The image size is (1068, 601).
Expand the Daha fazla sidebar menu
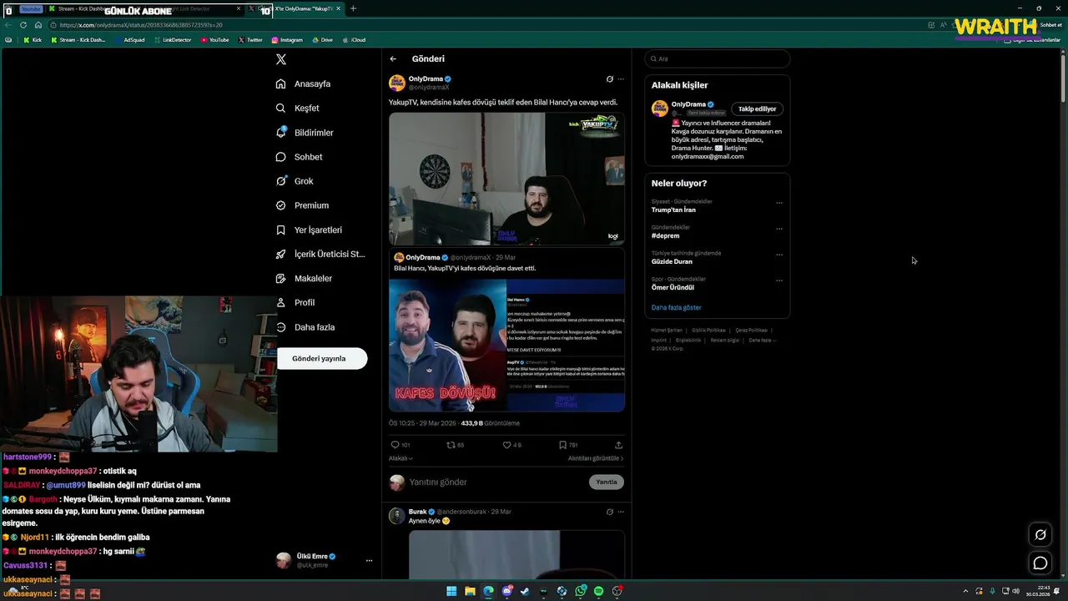click(x=305, y=327)
